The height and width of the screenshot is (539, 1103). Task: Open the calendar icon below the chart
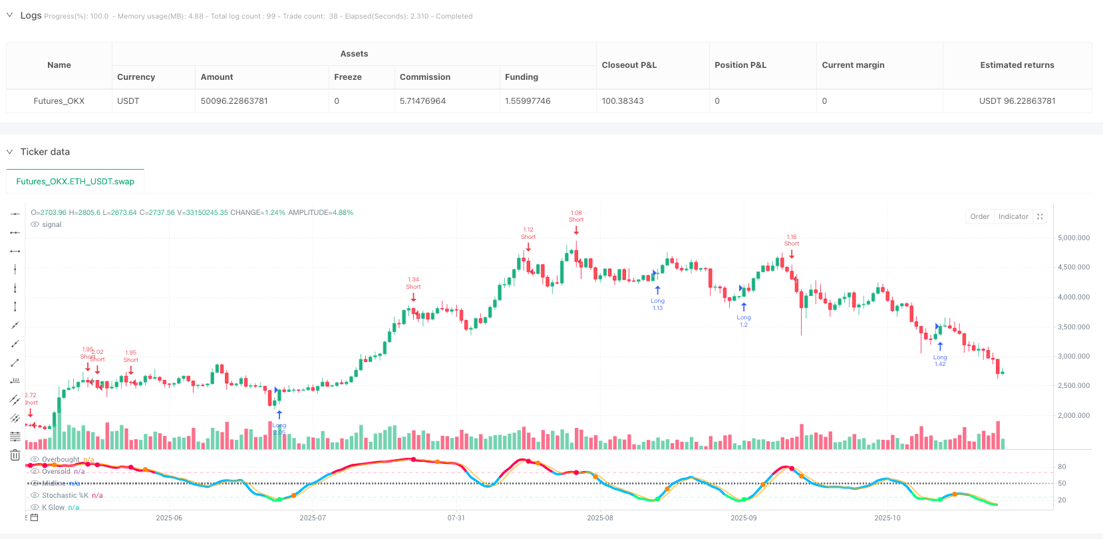point(35,517)
